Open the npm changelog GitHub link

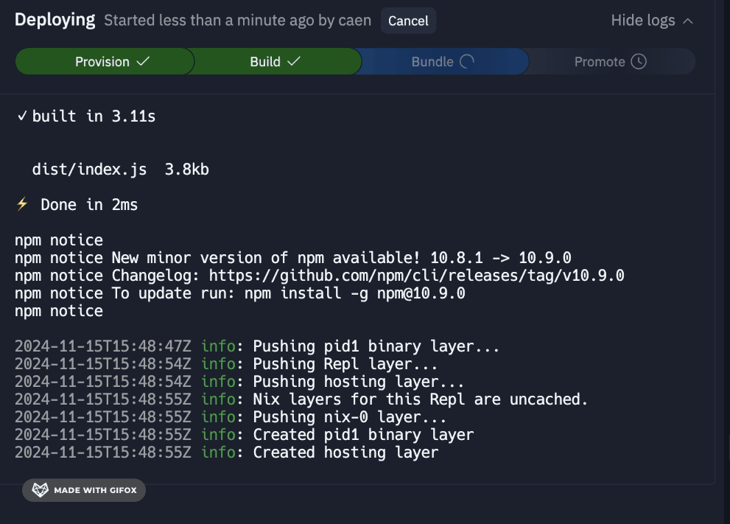(x=416, y=276)
